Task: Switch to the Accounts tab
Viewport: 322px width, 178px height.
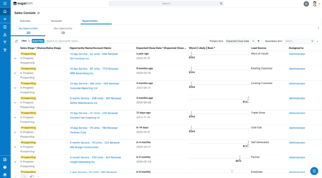Action: point(56,21)
